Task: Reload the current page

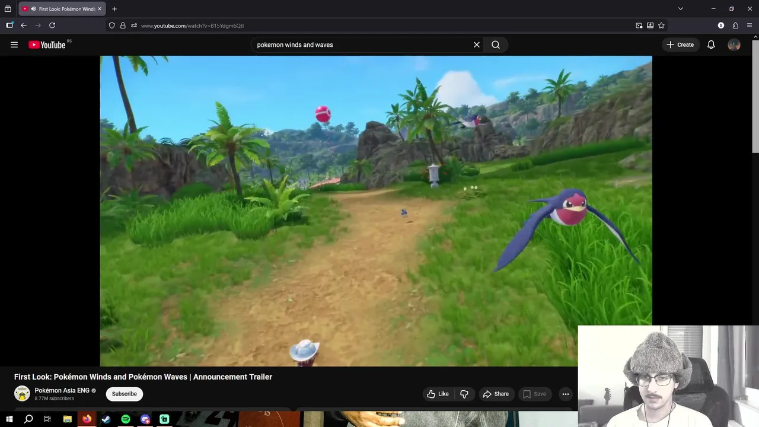Action: click(52, 26)
